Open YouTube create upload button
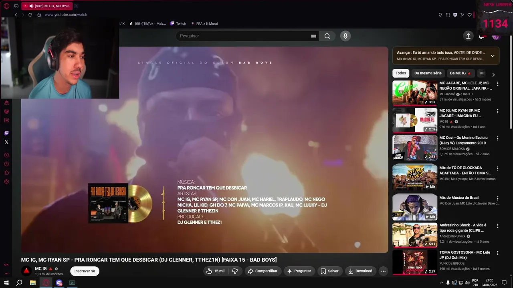 pos(468,36)
